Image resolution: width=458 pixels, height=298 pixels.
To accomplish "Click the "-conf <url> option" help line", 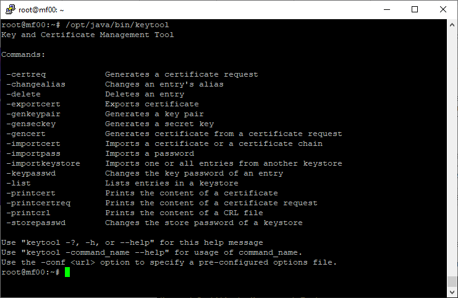I will coord(169,262).
